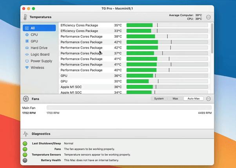The height and width of the screenshot is (168, 236).
Task: Click the Wireless wifi icon in the sidebar
Action: [x=27, y=68]
